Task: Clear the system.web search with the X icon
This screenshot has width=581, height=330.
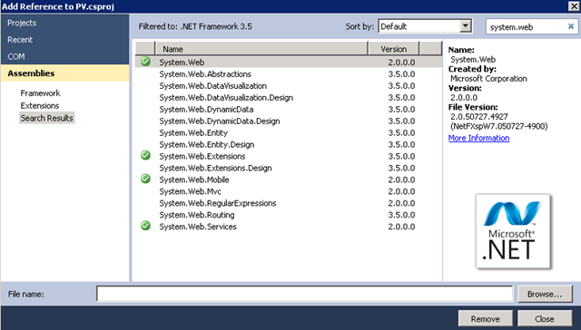Action: pos(571,26)
